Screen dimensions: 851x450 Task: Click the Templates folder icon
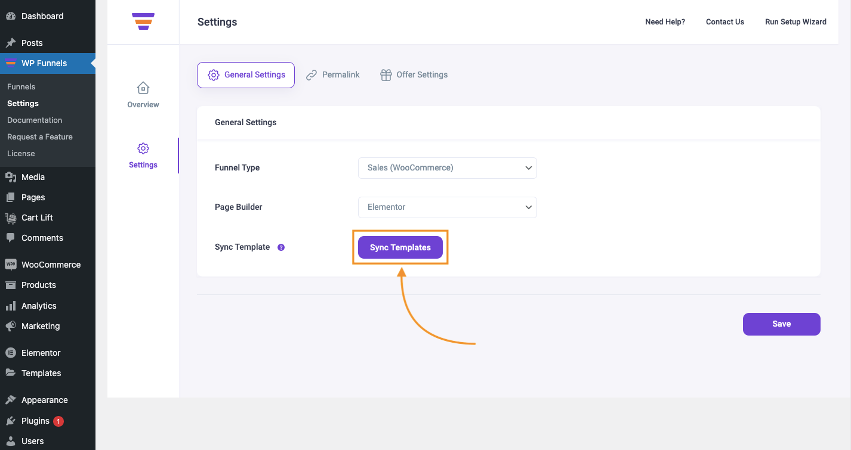point(11,373)
